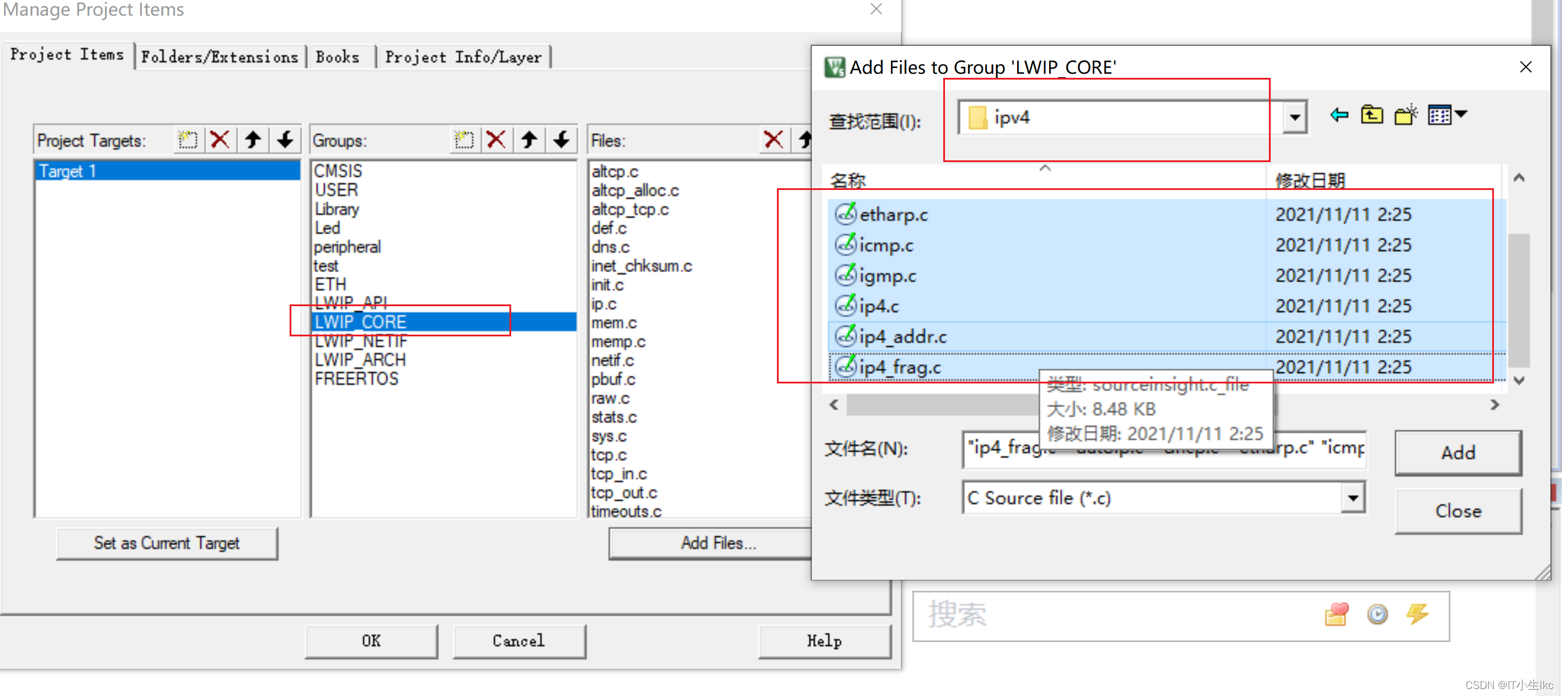Open the 查找范围 look-in dropdown

click(1295, 117)
